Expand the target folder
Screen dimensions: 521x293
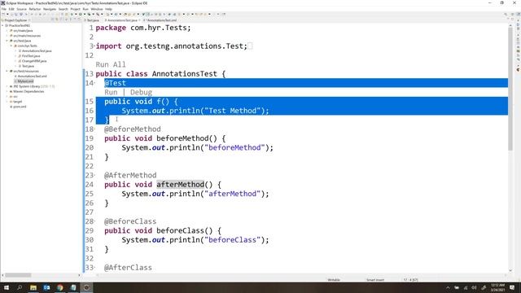pyautogui.click(x=7, y=102)
